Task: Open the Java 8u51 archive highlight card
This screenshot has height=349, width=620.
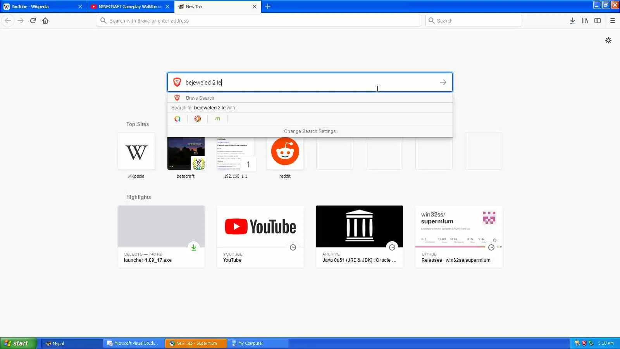Action: click(360, 237)
